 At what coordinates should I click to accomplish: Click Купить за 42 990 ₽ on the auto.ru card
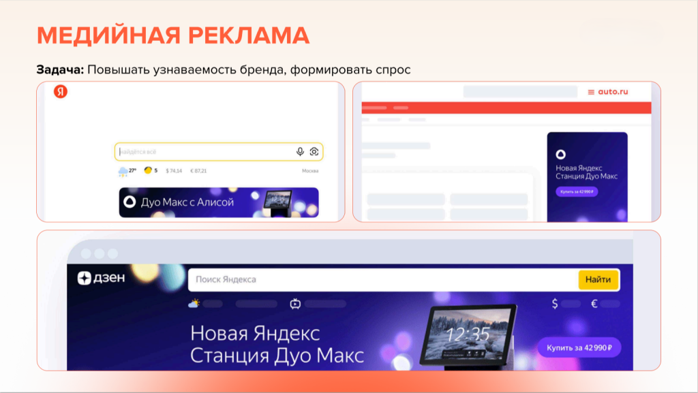point(577,192)
